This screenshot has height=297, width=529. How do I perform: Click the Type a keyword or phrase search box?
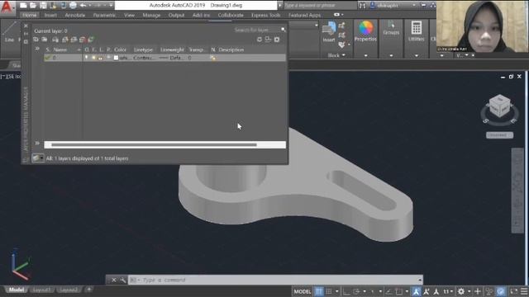click(x=319, y=6)
